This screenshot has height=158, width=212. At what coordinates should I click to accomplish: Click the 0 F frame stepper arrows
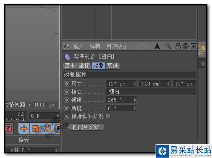58,116
